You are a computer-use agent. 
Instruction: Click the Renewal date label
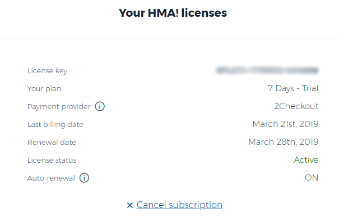point(52,143)
